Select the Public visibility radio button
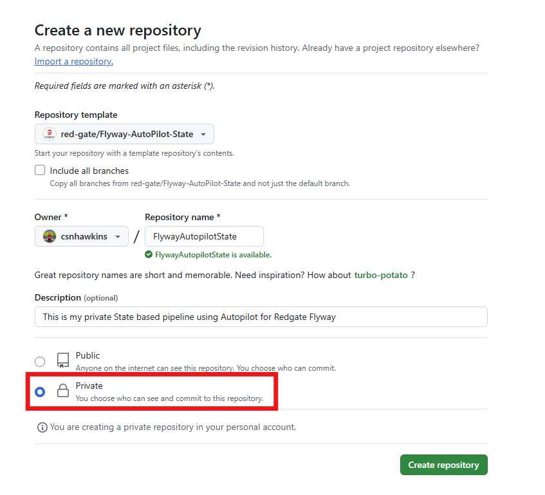 point(40,361)
